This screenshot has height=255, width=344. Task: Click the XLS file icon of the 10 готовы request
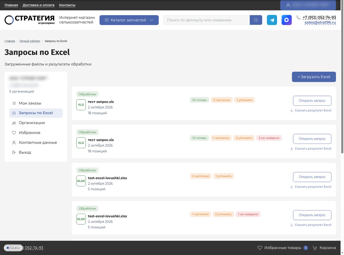pos(81,105)
